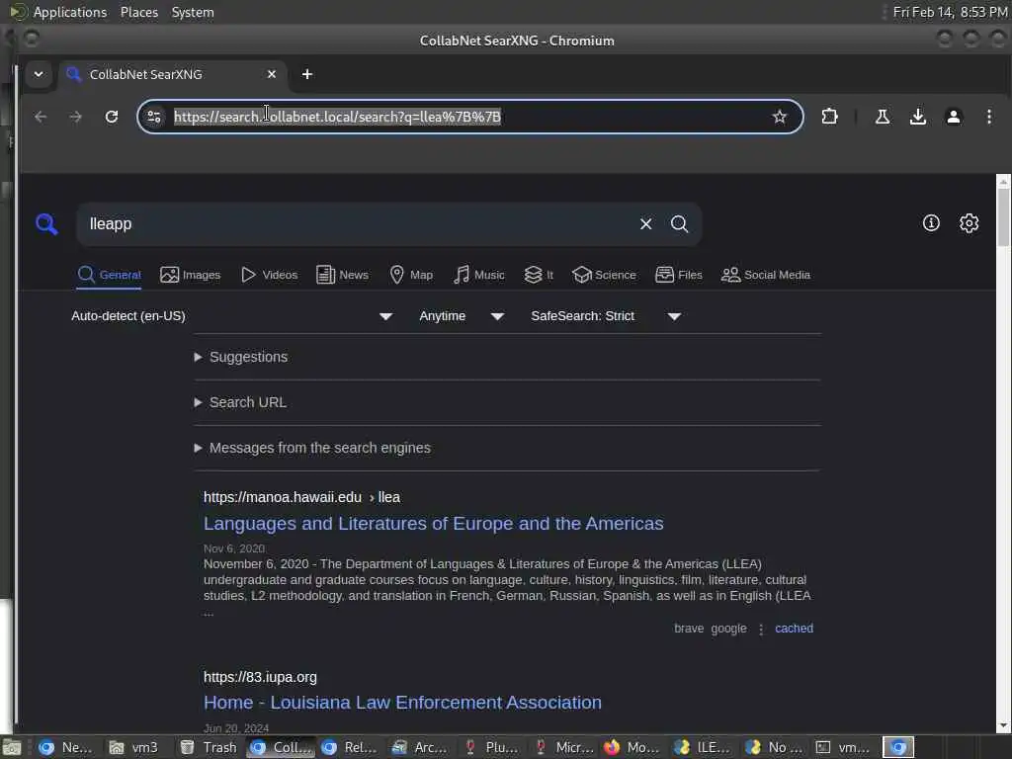Image resolution: width=1012 pixels, height=759 pixels.
Task: Open the Applications menu
Action: click(70, 12)
